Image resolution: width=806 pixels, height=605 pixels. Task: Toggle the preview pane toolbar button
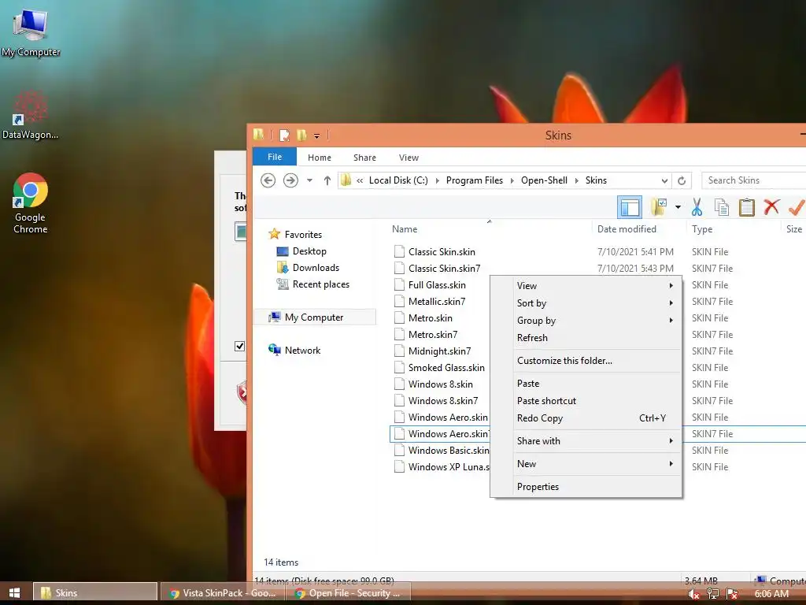[x=630, y=207]
